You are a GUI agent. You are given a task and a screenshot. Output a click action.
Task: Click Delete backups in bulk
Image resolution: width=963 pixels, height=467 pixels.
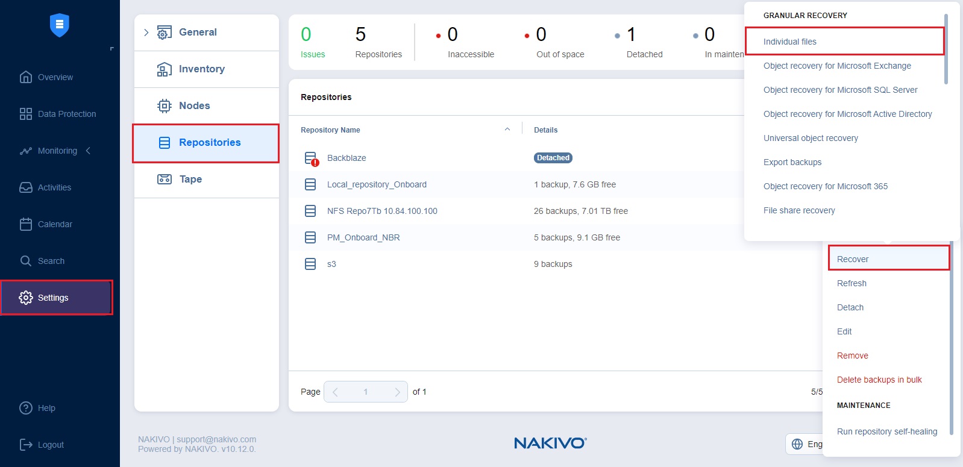point(879,380)
